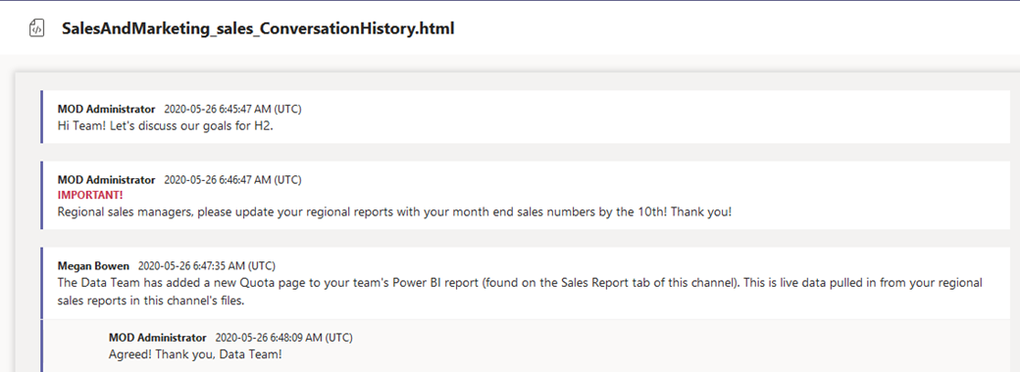Viewport: 1020px width, 372px height.
Task: Click the purple bar beside the reply thread
Action: pyautogui.click(x=41, y=346)
